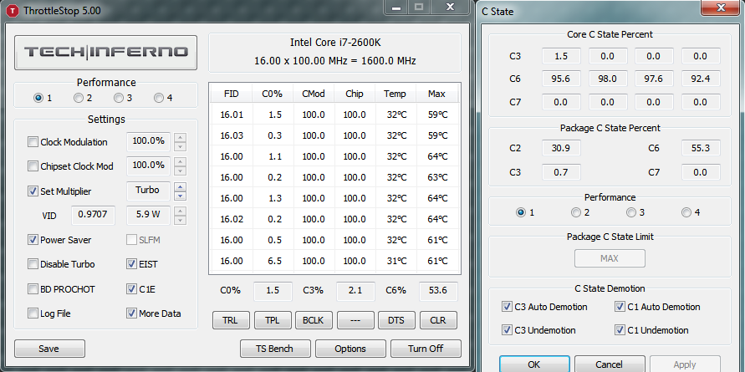Screen dimensions: 745x372
Task: Toggle the More Data checkbox
Action: pos(131,313)
